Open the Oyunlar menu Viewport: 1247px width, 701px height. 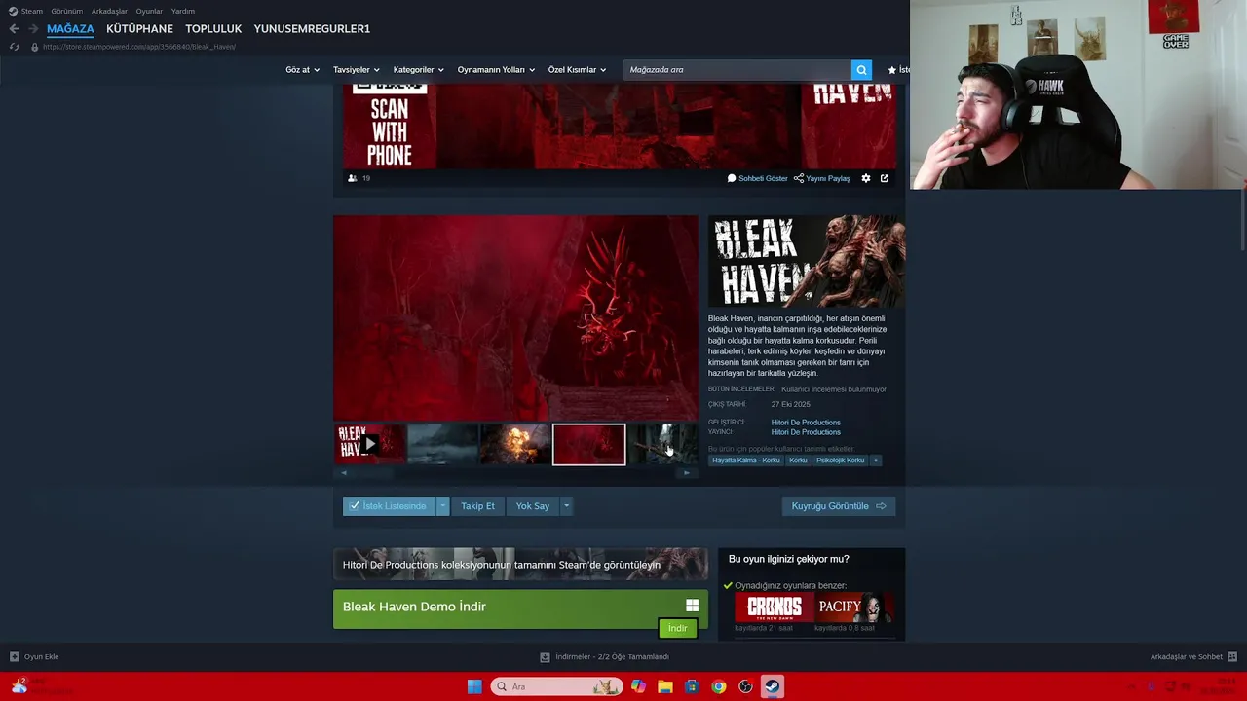(x=149, y=11)
